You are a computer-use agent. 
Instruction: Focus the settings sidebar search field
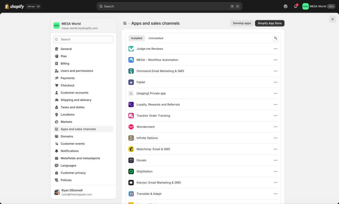[x=83, y=39]
